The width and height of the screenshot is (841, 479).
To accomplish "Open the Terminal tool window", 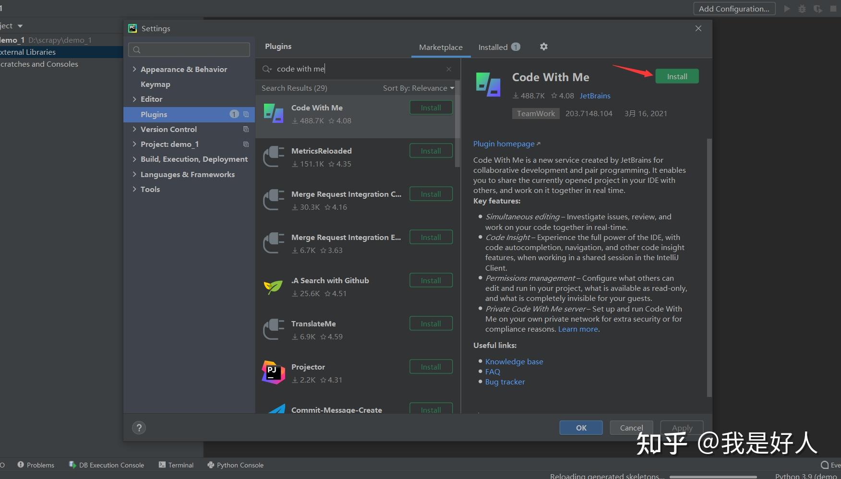I will coord(176,465).
